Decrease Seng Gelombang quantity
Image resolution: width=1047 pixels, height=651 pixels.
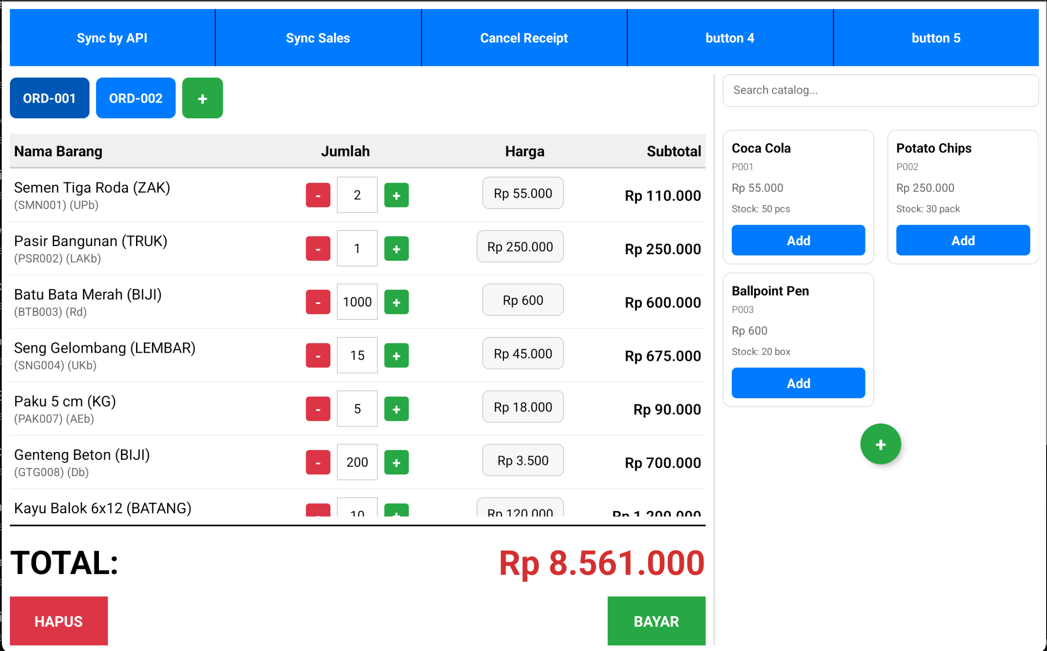[x=317, y=355]
